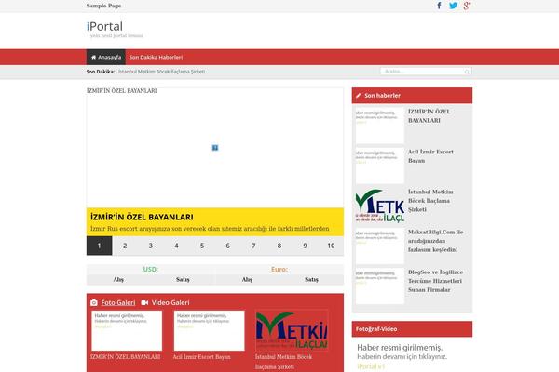The width and height of the screenshot is (559, 372).
Task: Open gallery caption İZMİR'İN ÖZEL BAYANLARI
Action: point(125,357)
